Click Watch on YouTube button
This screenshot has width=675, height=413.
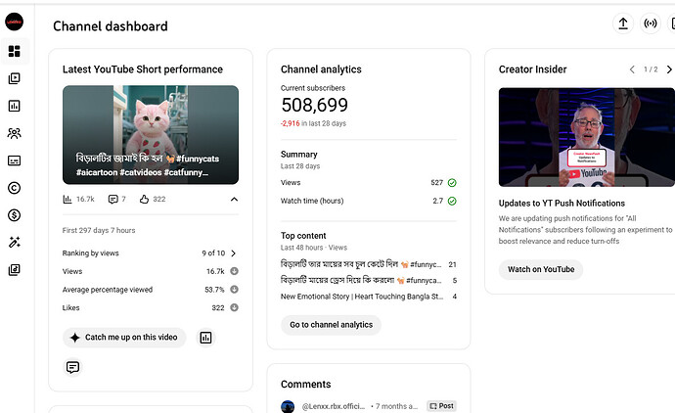(x=541, y=269)
